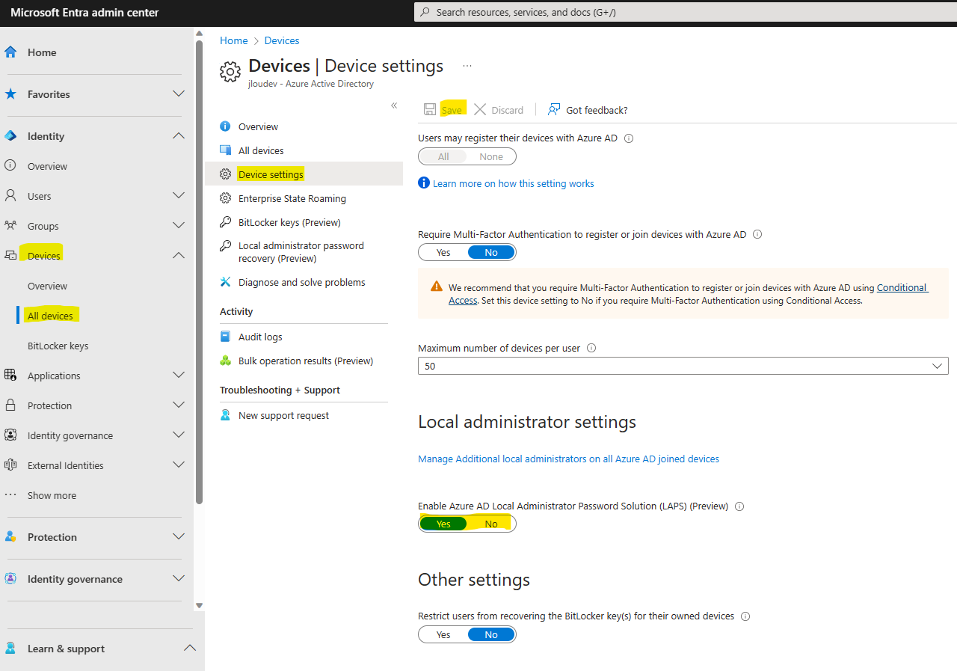The image size is (957, 671).
Task: Click the search resources, services, and docs box
Action: coord(686,12)
